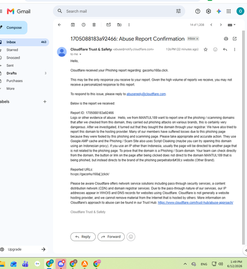Image resolution: width=247 pixels, height=269 pixels.
Task: Open Microsoft Teams in the taskbar
Action: 25,264
